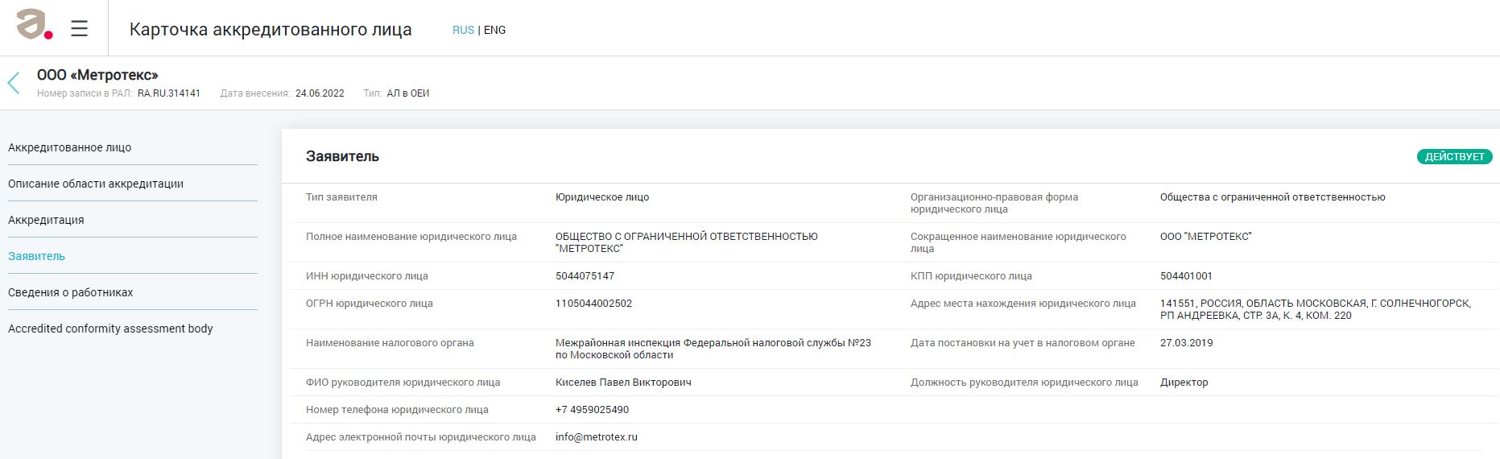This screenshot has width=1500, height=459.
Task: Switch language to RUS
Action: point(463,30)
